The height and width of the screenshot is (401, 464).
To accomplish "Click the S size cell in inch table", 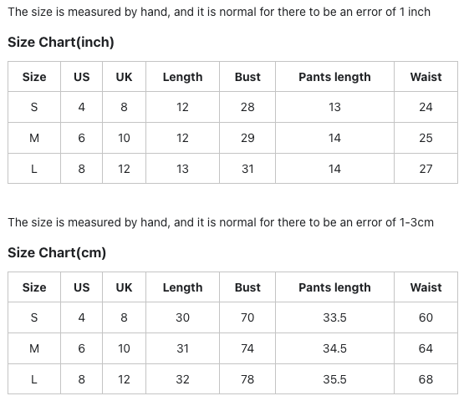I will click(x=34, y=107).
